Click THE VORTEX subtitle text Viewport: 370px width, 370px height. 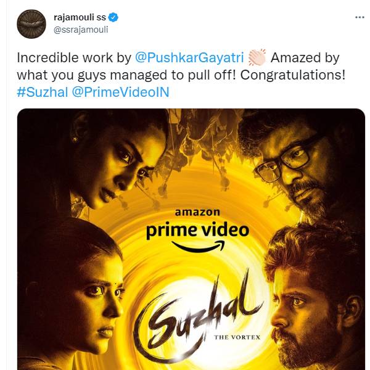click(x=237, y=337)
